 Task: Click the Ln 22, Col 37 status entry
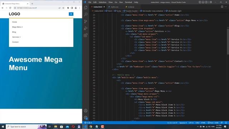pyautogui.click(x=172, y=123)
